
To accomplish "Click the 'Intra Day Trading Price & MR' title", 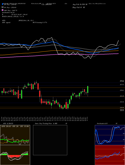I will tap(46, 123).
